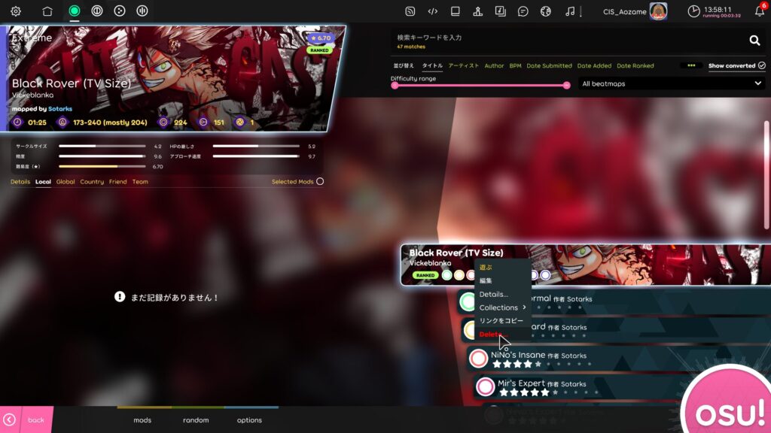Switch to the Global leaderboard tab
Screen dimensions: 771x433
[x=66, y=182]
